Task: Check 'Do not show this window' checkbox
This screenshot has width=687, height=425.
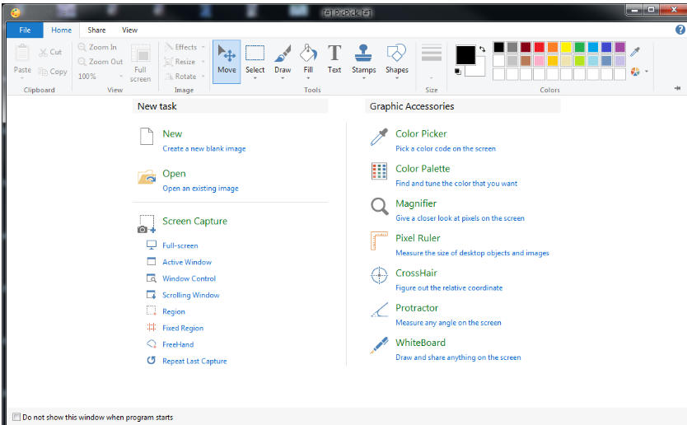Action: [16, 418]
